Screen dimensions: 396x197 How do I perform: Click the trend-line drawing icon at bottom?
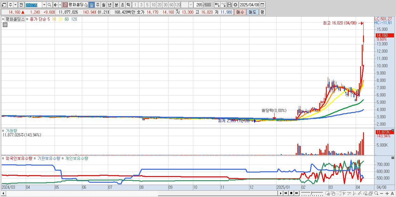pos(360,193)
